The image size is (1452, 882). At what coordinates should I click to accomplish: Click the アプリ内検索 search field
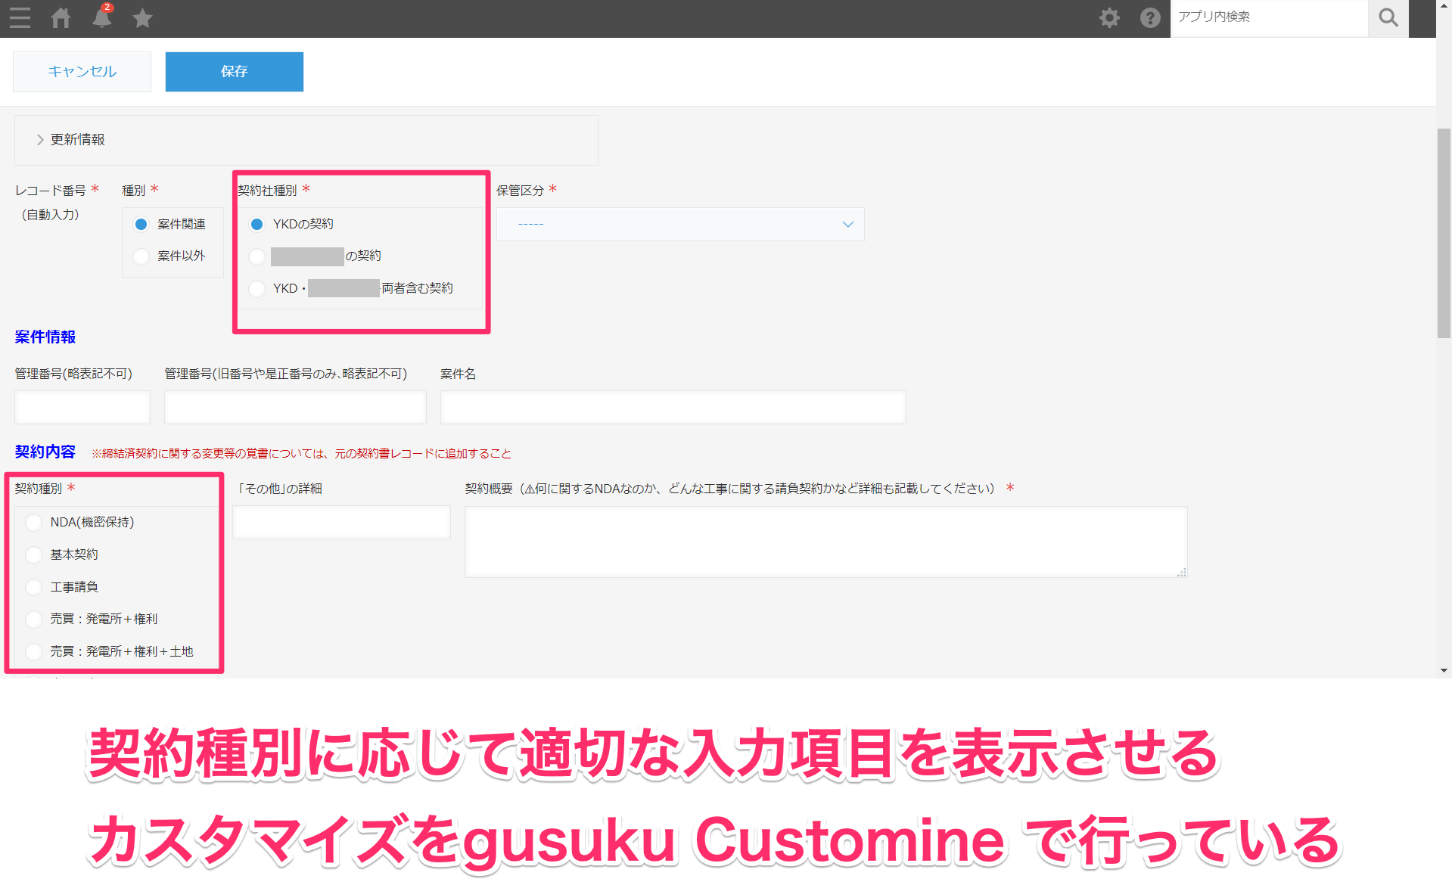[x=1269, y=17]
